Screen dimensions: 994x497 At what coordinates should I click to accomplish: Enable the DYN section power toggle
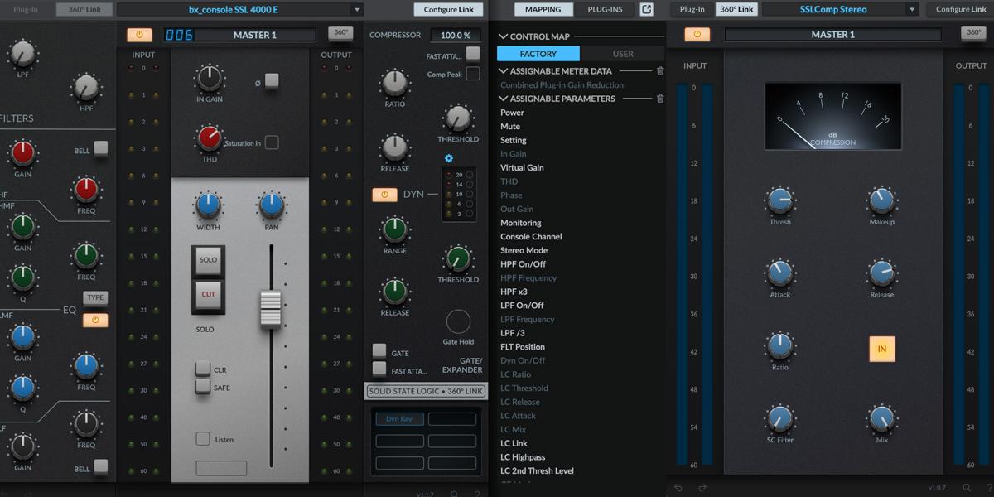[x=383, y=194]
